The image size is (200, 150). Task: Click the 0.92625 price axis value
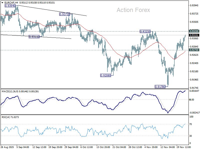pyautogui.click(x=194, y=55)
